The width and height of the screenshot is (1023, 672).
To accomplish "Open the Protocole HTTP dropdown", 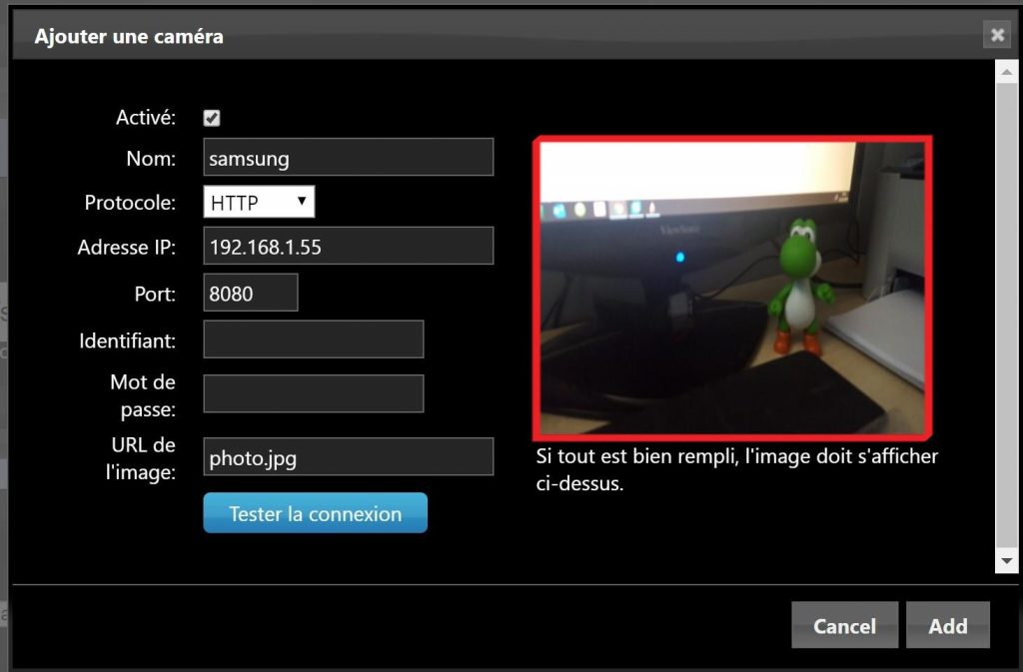I will (259, 203).
